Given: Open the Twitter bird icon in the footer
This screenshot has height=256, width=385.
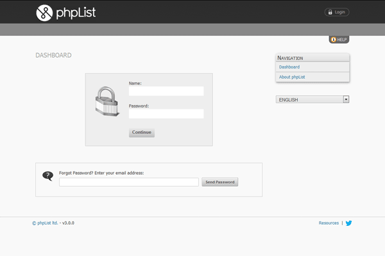Looking at the screenshot, I should point(349,223).
